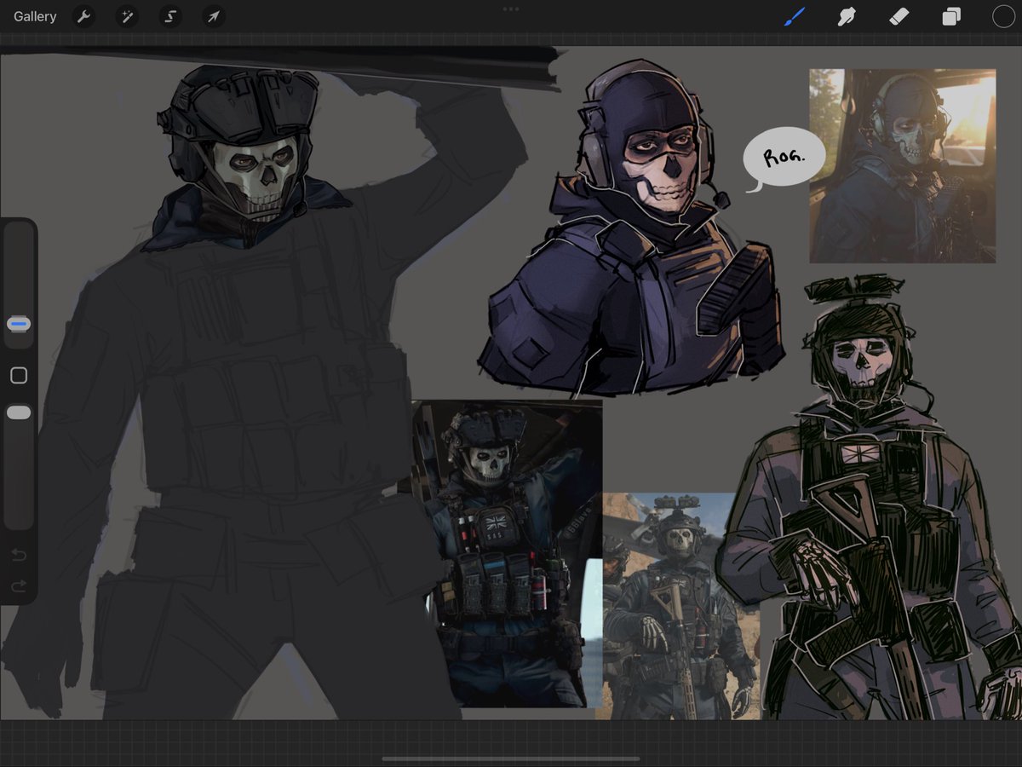This screenshot has height=767, width=1022.
Task: Select the Brush tool
Action: click(x=795, y=16)
